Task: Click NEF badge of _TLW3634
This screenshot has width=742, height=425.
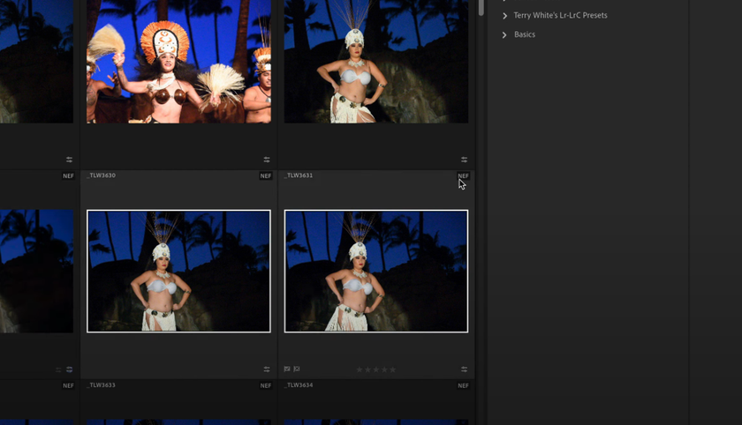Action: tap(463, 385)
